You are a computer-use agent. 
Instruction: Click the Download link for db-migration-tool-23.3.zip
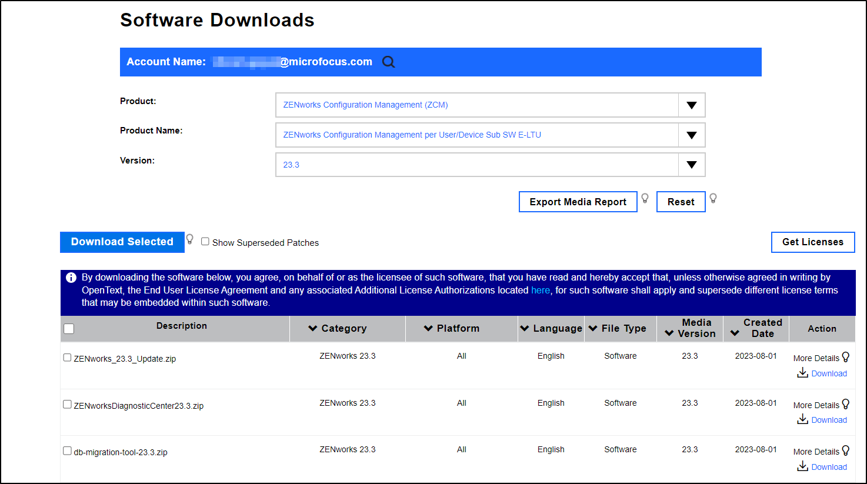click(x=829, y=467)
